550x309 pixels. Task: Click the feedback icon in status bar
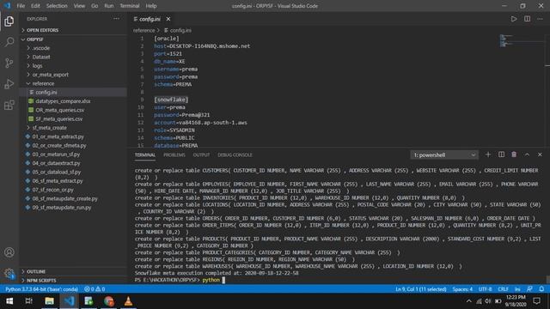coord(529,289)
